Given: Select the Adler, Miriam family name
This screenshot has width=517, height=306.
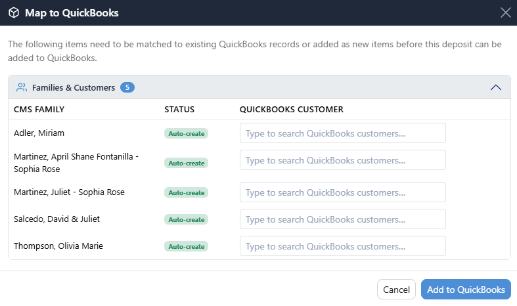Looking at the screenshot, I should [39, 133].
